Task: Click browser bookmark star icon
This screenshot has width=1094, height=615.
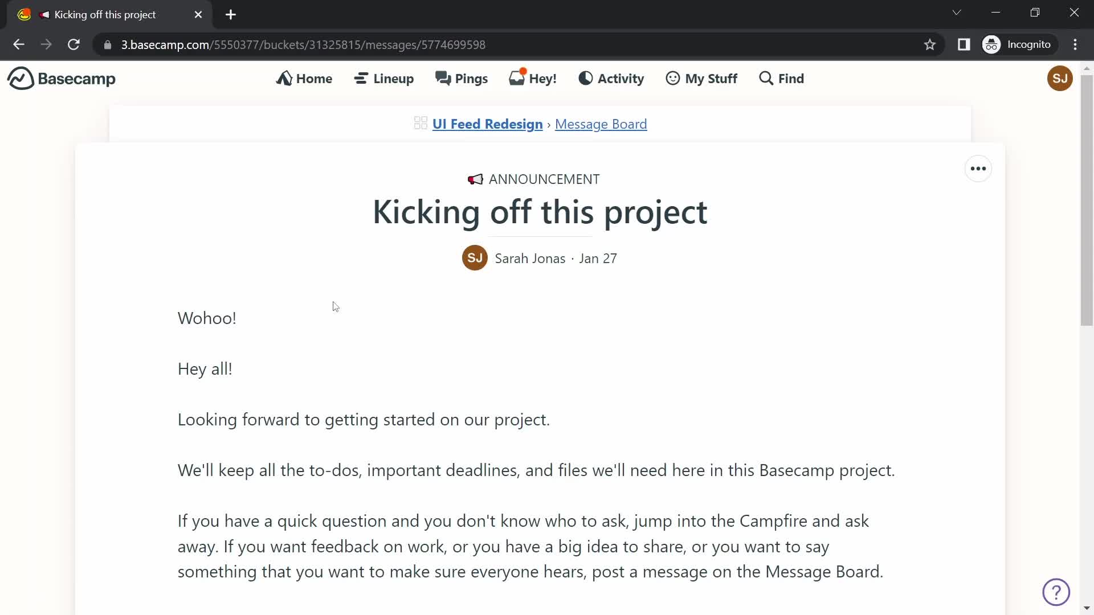Action: click(x=929, y=44)
